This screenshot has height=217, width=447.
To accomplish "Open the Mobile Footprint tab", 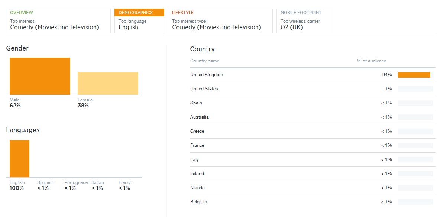I will pos(304,21).
